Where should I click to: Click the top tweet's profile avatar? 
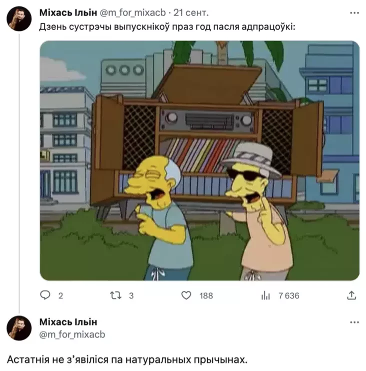19,18
